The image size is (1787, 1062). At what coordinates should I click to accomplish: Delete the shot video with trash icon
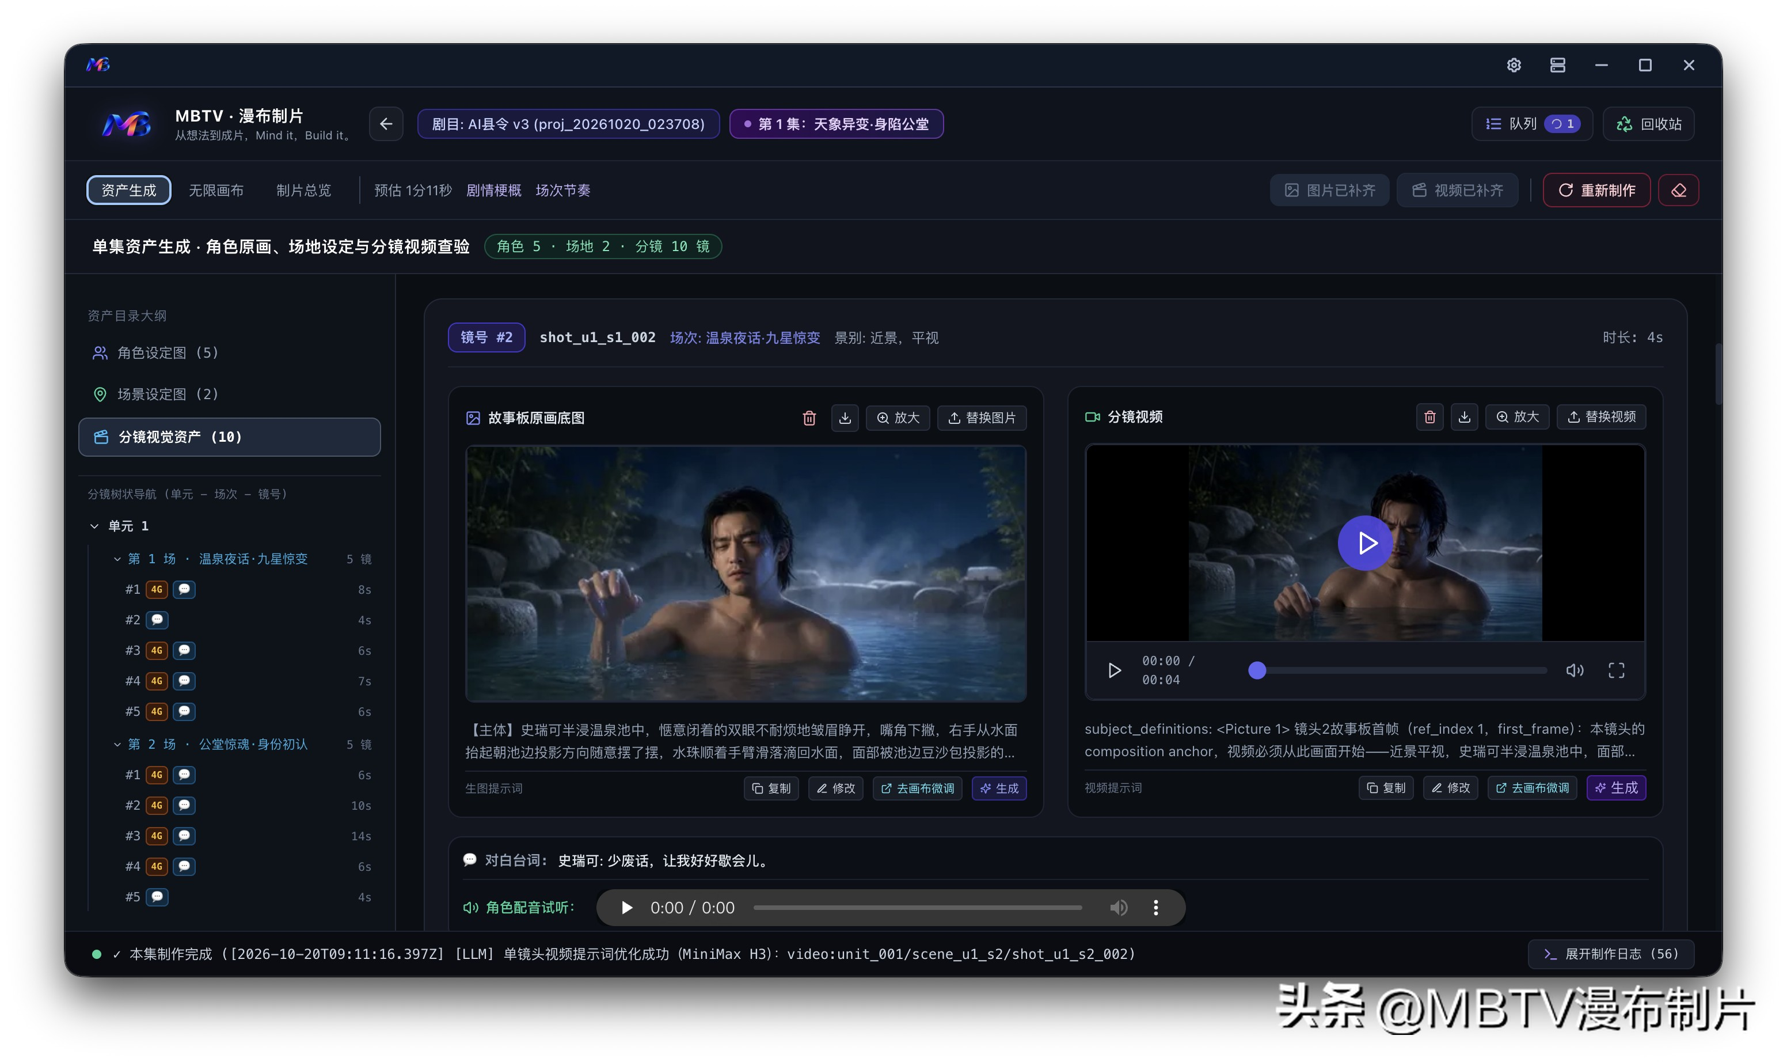pyautogui.click(x=1429, y=417)
